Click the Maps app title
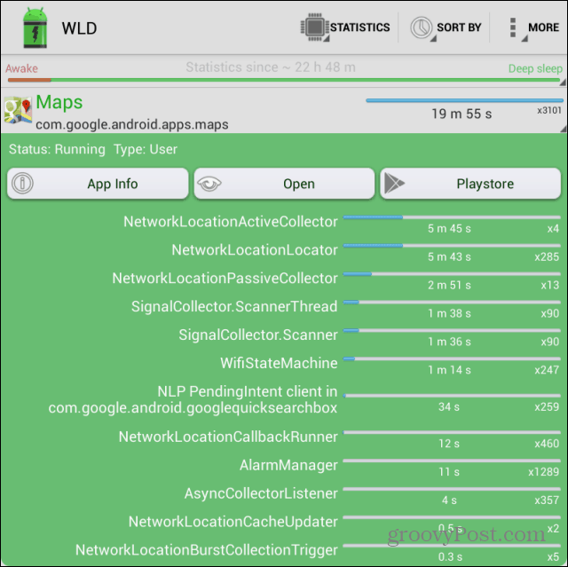568x567 pixels. click(59, 102)
